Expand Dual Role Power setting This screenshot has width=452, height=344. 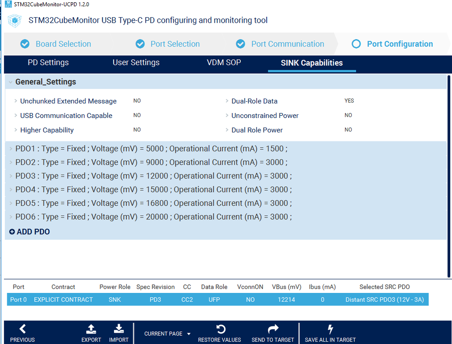[x=227, y=130]
